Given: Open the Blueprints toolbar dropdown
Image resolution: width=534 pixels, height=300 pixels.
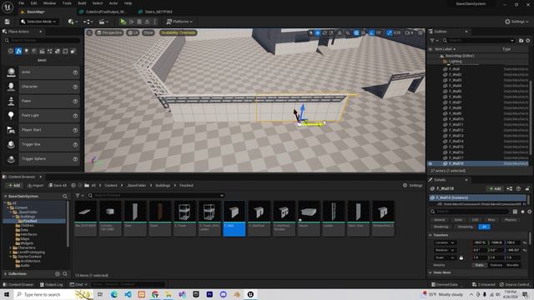Looking at the screenshot, I should 88,22.
